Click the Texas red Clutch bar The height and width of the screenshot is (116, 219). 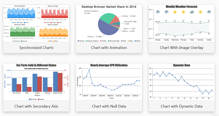pos(29,89)
